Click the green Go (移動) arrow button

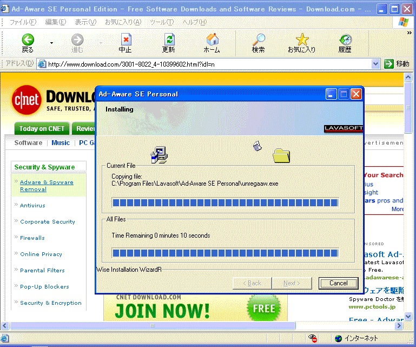coord(388,64)
